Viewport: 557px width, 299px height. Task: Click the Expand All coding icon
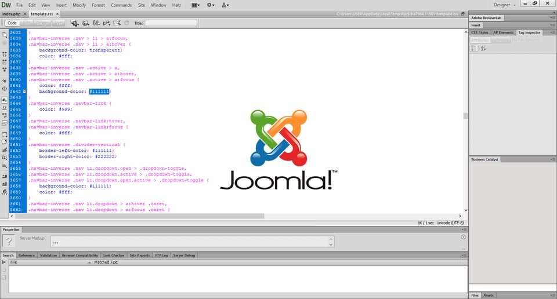tap(5, 69)
